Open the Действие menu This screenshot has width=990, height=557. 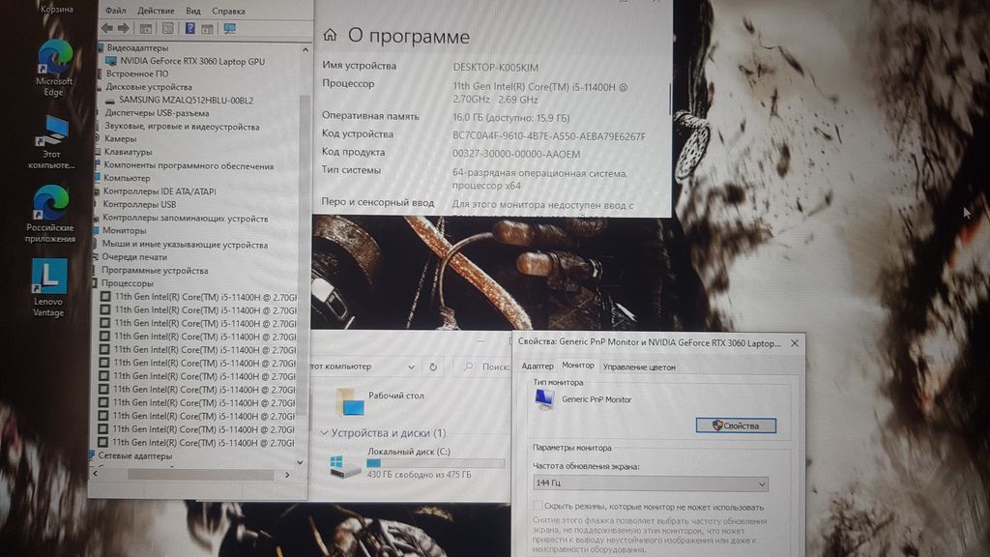(x=156, y=11)
